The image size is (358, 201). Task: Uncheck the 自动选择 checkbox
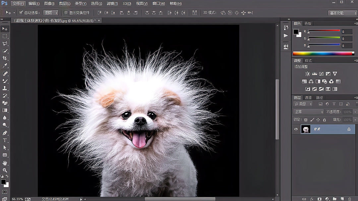pyautogui.click(x=21, y=13)
